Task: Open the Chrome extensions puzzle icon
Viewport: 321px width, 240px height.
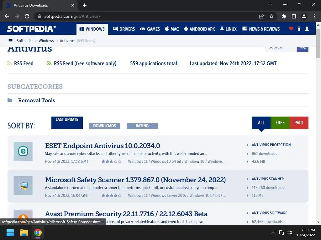Action: (284, 16)
